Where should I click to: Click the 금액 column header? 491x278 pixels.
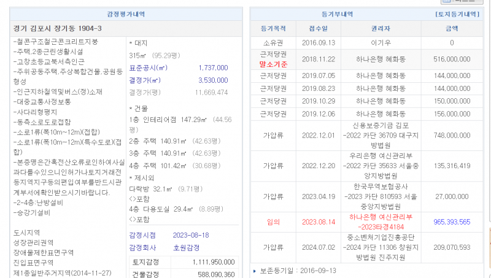click(451, 28)
